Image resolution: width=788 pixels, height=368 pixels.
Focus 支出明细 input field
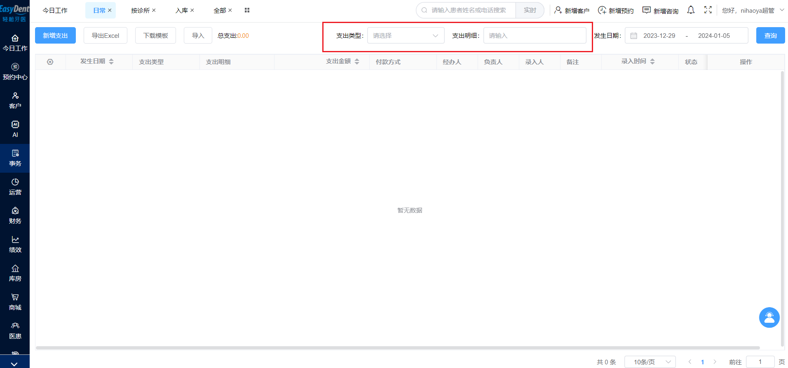point(535,35)
